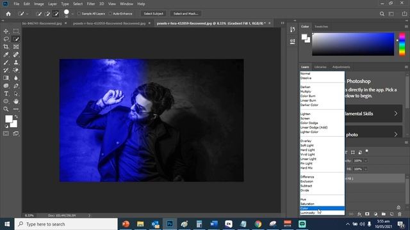Click the Share icon at top right
Viewport: 410px width, 230px height.
[x=404, y=14]
